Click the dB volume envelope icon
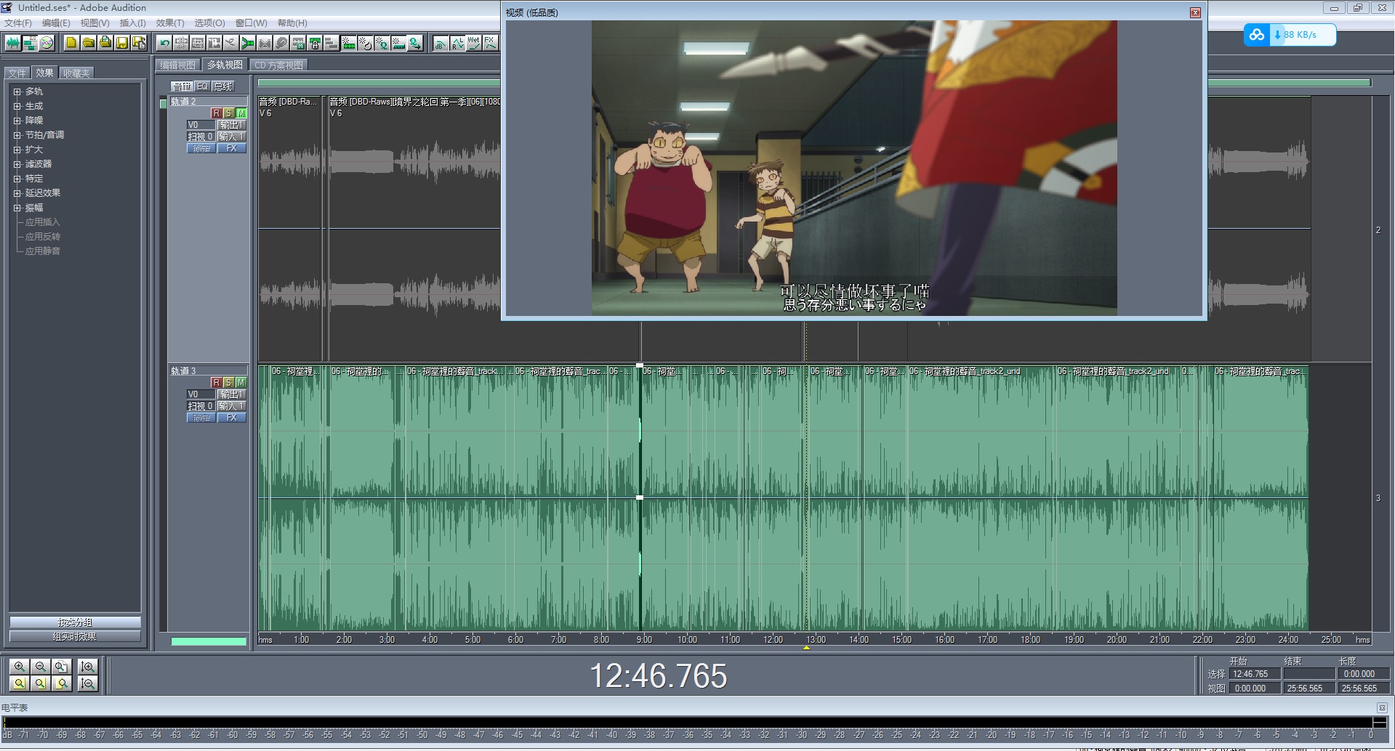The width and height of the screenshot is (1395, 751). coord(441,43)
